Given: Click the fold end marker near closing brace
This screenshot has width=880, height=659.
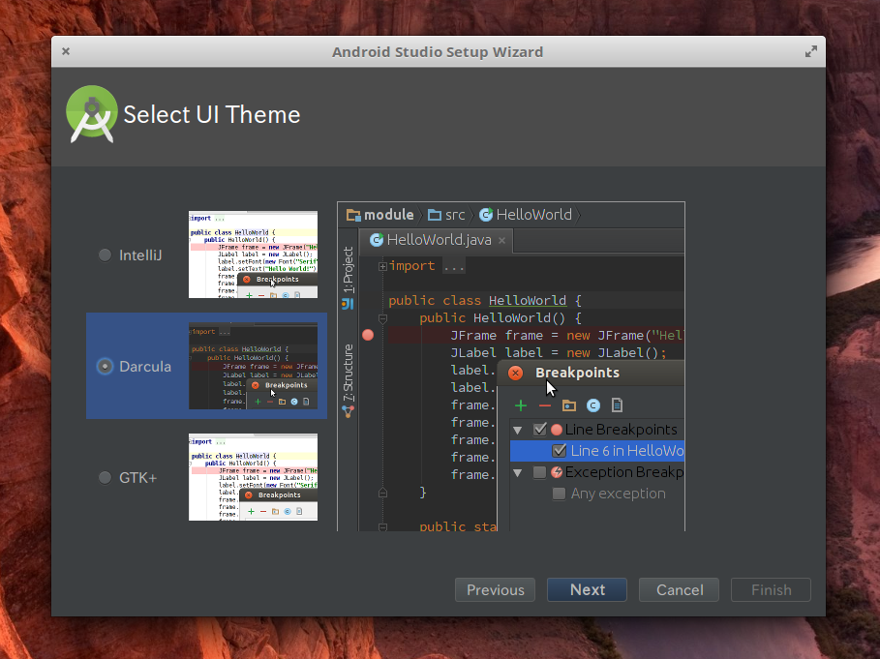Looking at the screenshot, I should [382, 493].
